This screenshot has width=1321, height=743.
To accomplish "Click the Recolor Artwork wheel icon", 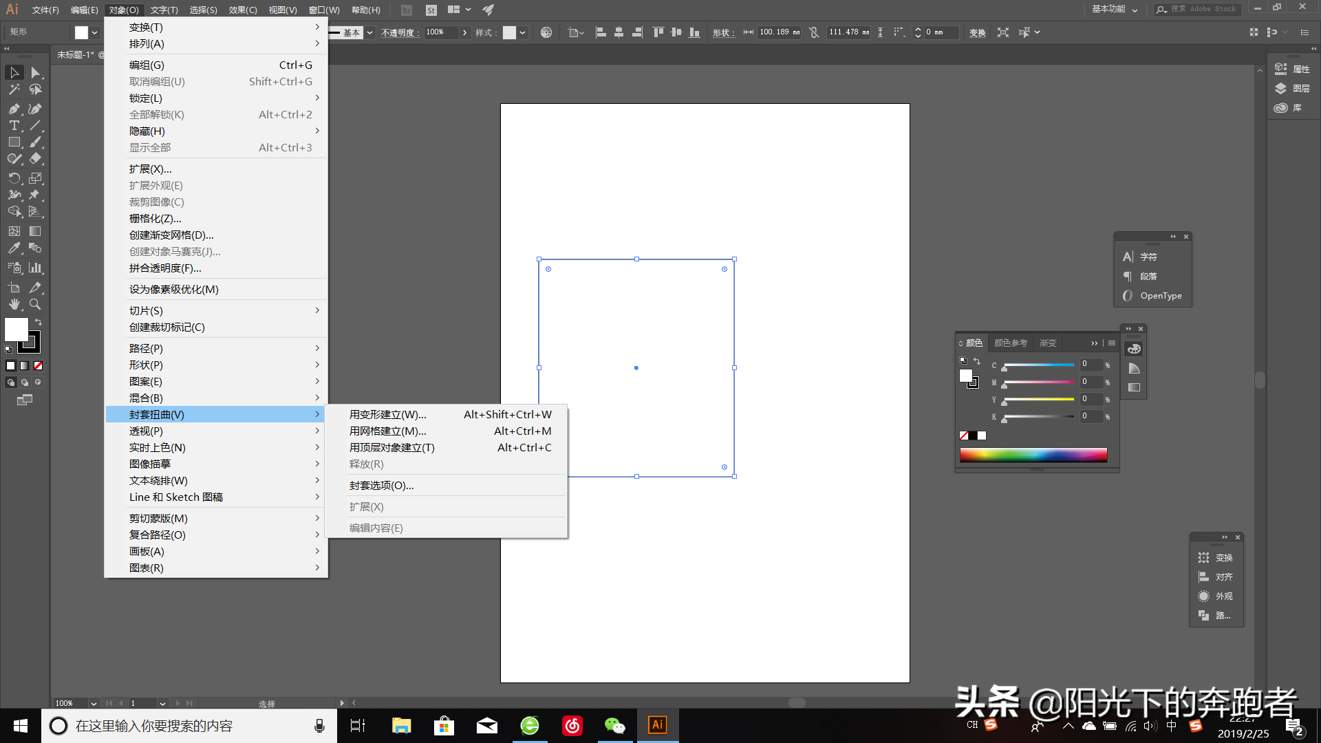I will (546, 32).
